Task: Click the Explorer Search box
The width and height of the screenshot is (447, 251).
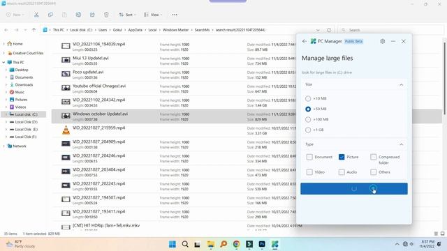Action: pos(390,30)
